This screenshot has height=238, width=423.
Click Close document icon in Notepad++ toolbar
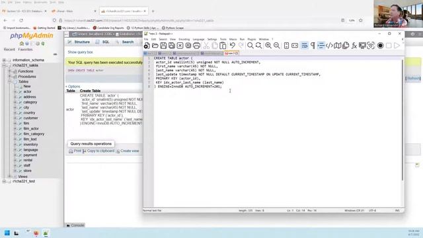click(x=180, y=46)
